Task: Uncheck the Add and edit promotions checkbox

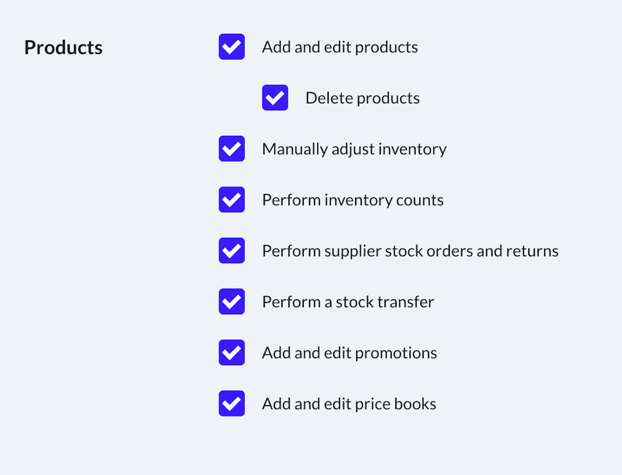Action: tap(232, 353)
